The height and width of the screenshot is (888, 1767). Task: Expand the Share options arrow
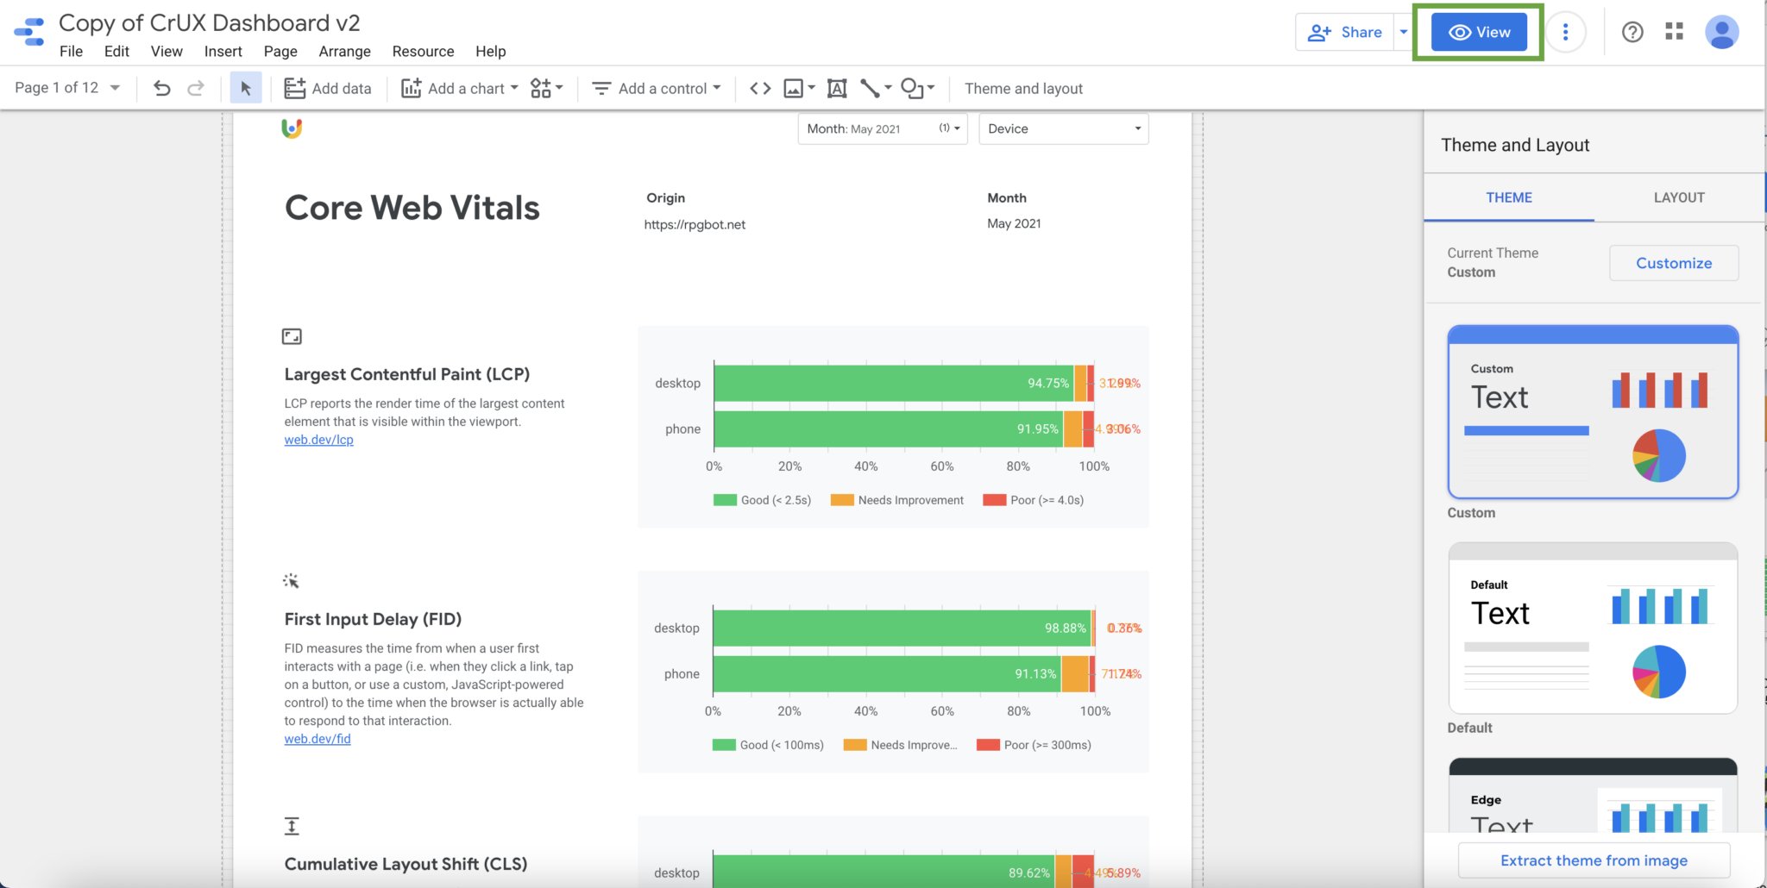point(1403,32)
